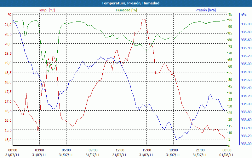Click the green '%' unit label

230,15
